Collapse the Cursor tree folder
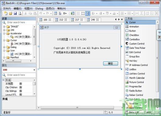Viewport: 161px width, 116px height. click(x=4, y=40)
